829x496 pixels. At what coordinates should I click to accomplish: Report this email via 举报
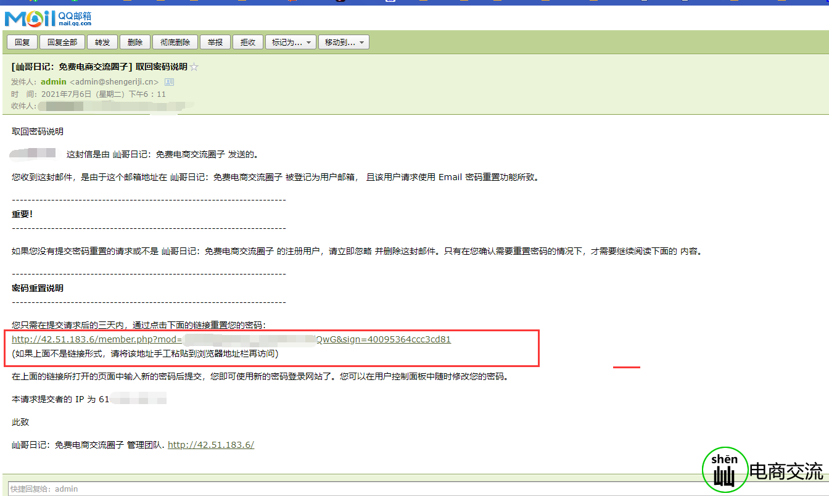[215, 42]
